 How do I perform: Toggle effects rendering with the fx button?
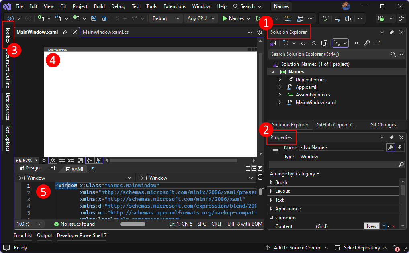pyautogui.click(x=53, y=160)
